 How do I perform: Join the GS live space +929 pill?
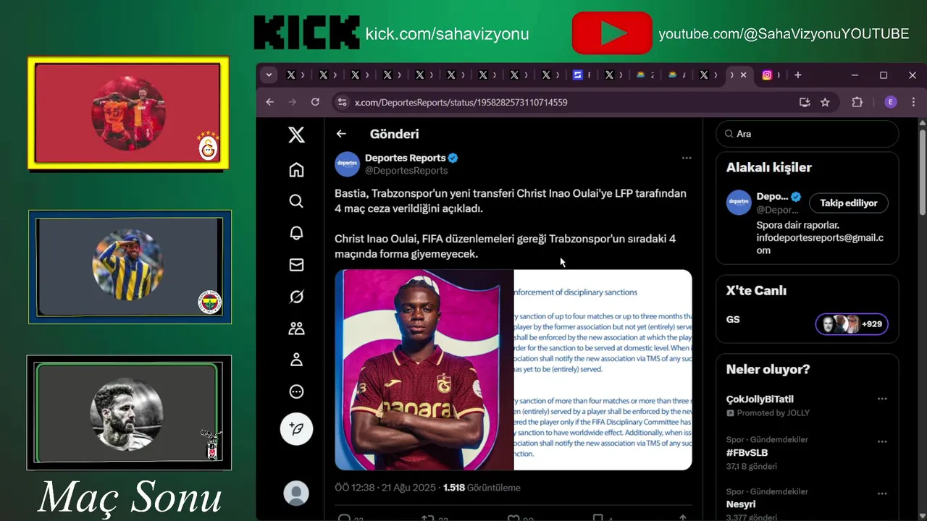[852, 324]
